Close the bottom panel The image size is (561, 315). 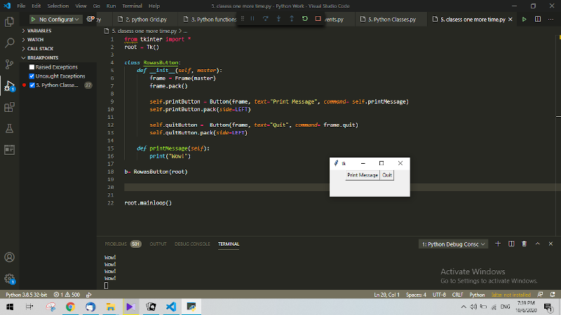(550, 244)
